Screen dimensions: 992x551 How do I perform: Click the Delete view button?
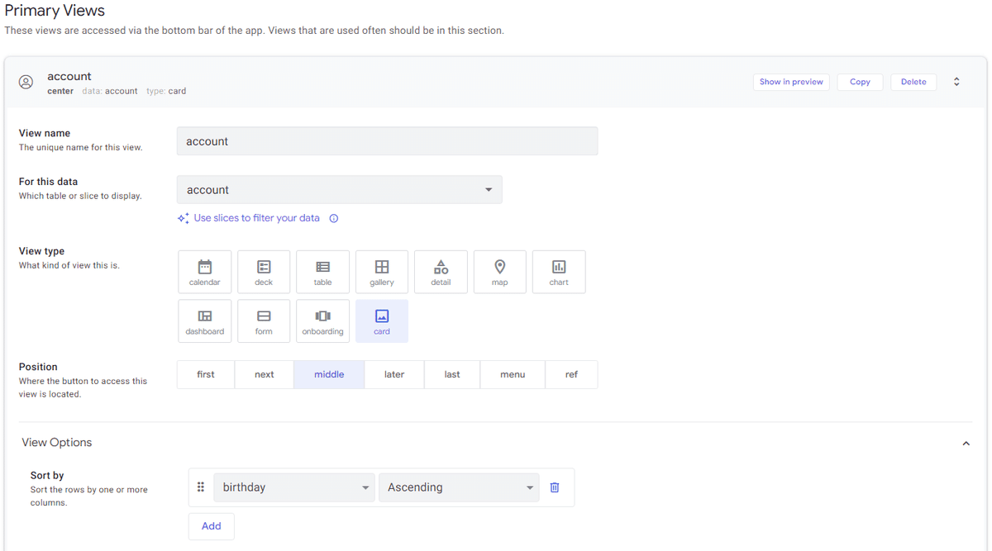pos(913,82)
